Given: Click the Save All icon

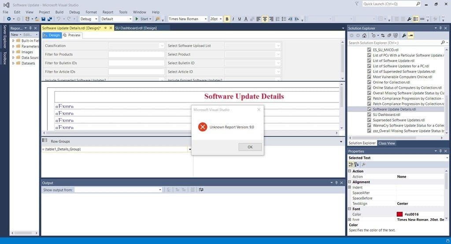Looking at the screenshot, I should 50,19.
